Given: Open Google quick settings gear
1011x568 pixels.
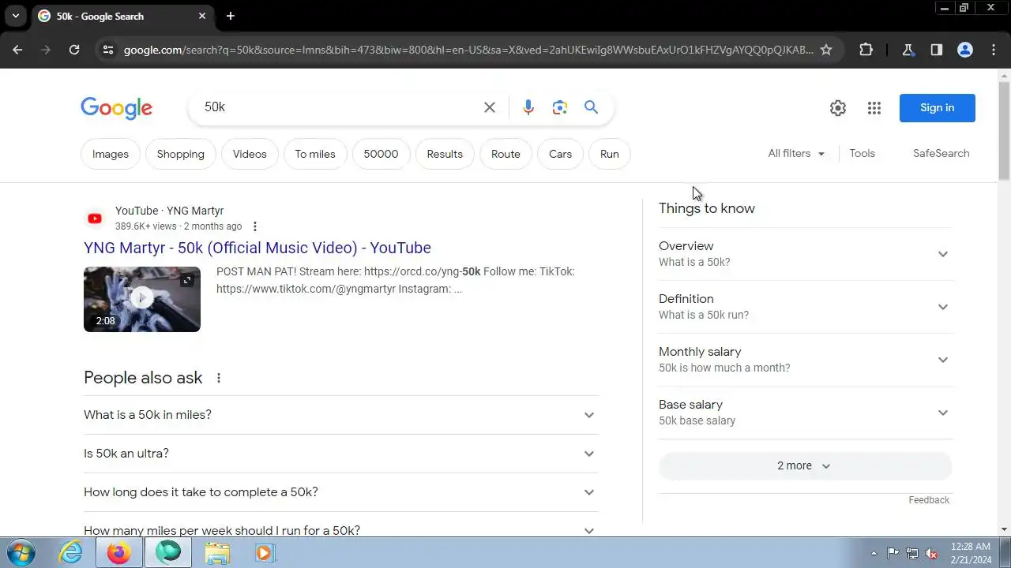Looking at the screenshot, I should click(x=838, y=108).
